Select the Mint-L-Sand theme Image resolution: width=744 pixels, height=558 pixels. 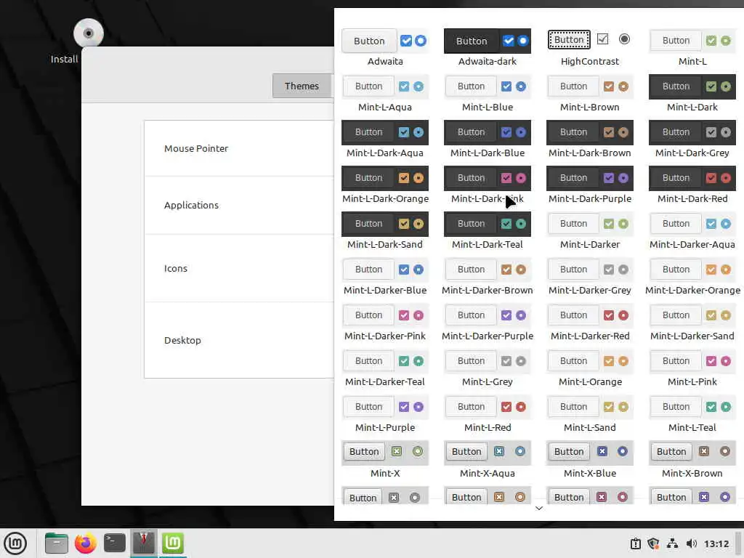pyautogui.click(x=590, y=414)
